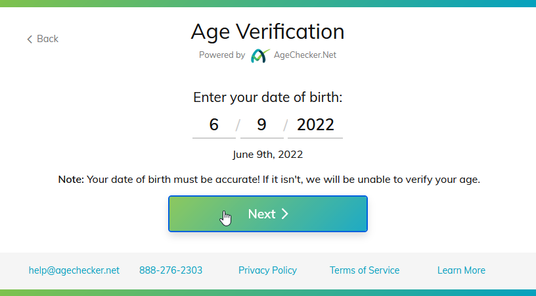Screen dimensions: 536x296
Task: Click the Next button
Action: click(268, 214)
